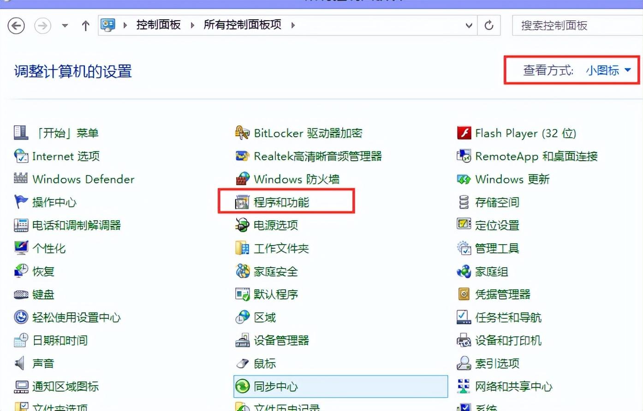Open 轻松使用设置中心 icon
Viewport: 643px width, 411px height.
click(x=21, y=317)
